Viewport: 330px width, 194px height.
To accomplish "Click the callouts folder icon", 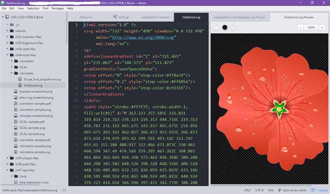I will 12,31.
